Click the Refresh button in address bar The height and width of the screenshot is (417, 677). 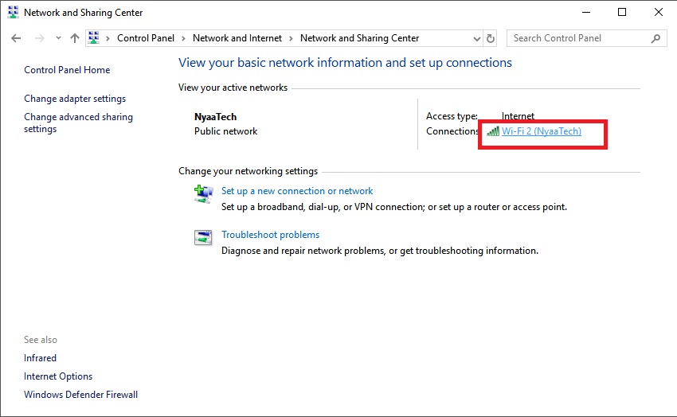click(x=491, y=38)
